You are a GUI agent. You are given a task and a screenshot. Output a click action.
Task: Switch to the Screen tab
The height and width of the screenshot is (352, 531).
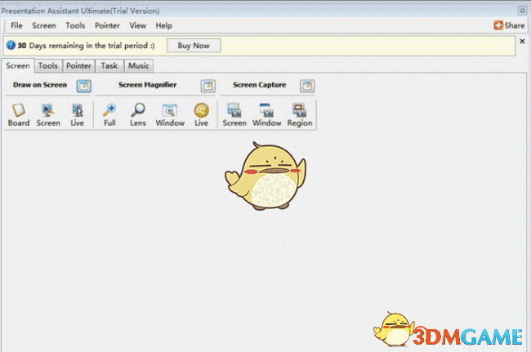(18, 65)
